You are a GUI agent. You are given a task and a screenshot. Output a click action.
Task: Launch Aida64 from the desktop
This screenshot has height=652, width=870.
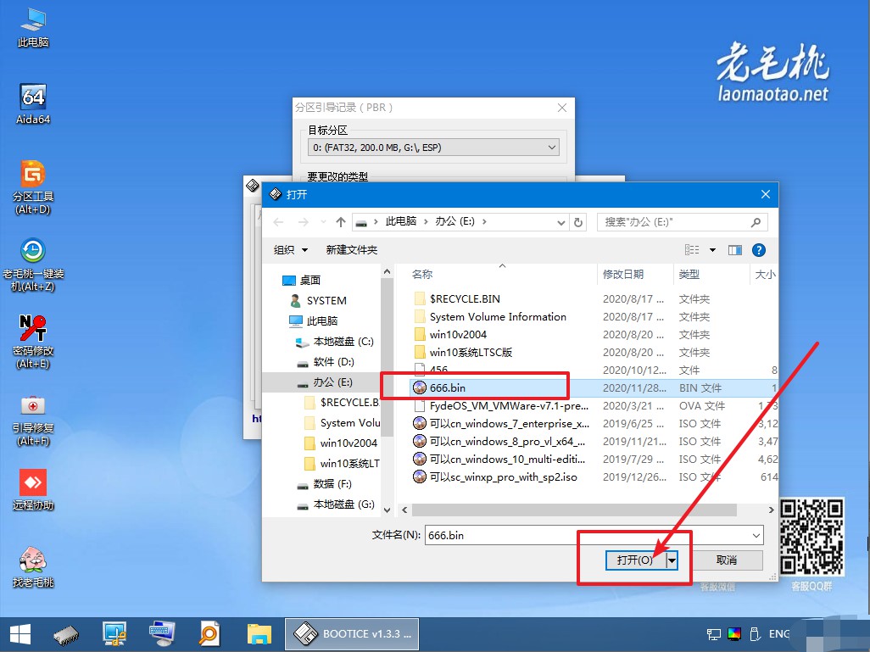pos(33,103)
